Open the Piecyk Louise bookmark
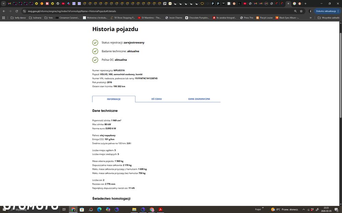 tap(264, 18)
